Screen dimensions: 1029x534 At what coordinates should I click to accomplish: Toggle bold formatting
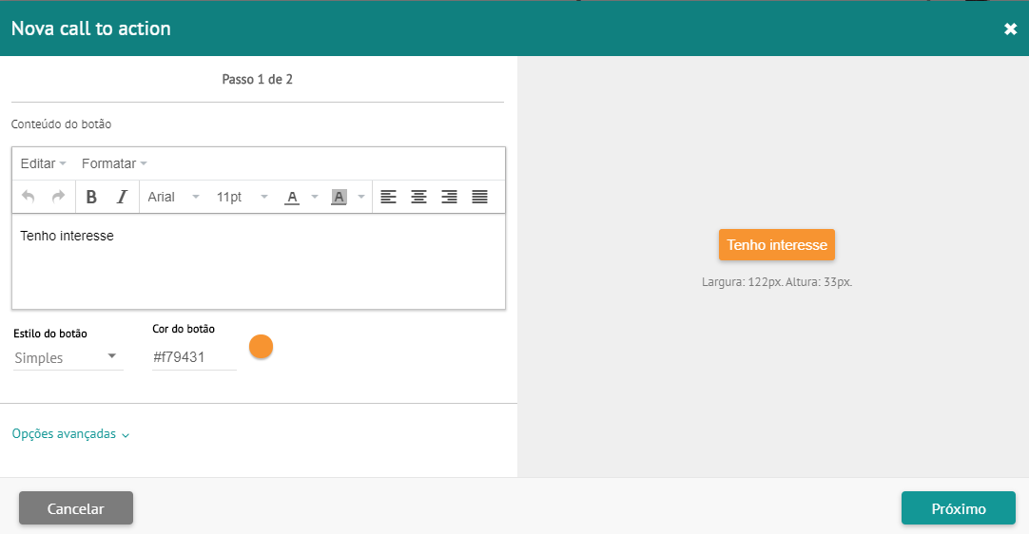tap(91, 196)
